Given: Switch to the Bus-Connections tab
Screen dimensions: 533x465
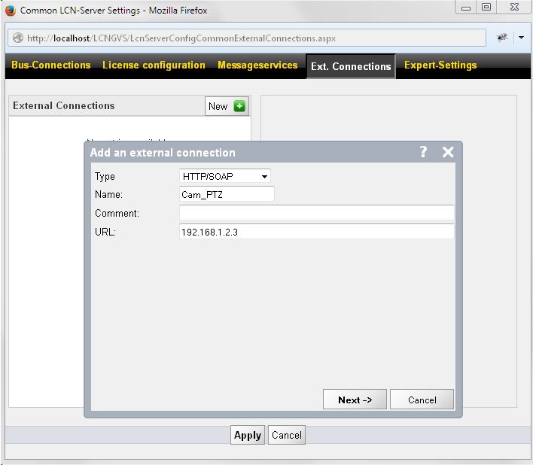Looking at the screenshot, I should [51, 65].
